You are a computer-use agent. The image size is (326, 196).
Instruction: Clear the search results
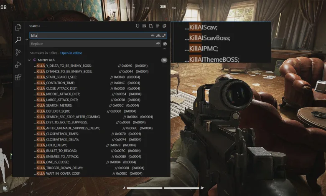click(144, 26)
